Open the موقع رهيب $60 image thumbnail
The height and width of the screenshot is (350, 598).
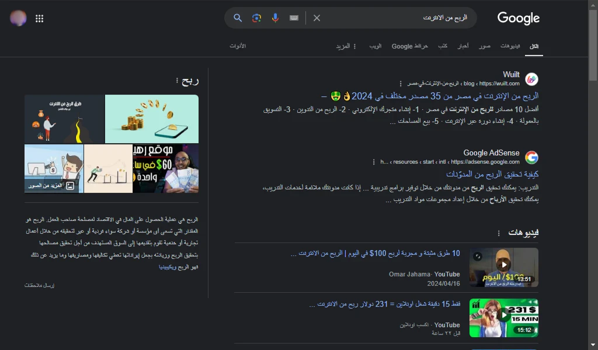point(166,168)
